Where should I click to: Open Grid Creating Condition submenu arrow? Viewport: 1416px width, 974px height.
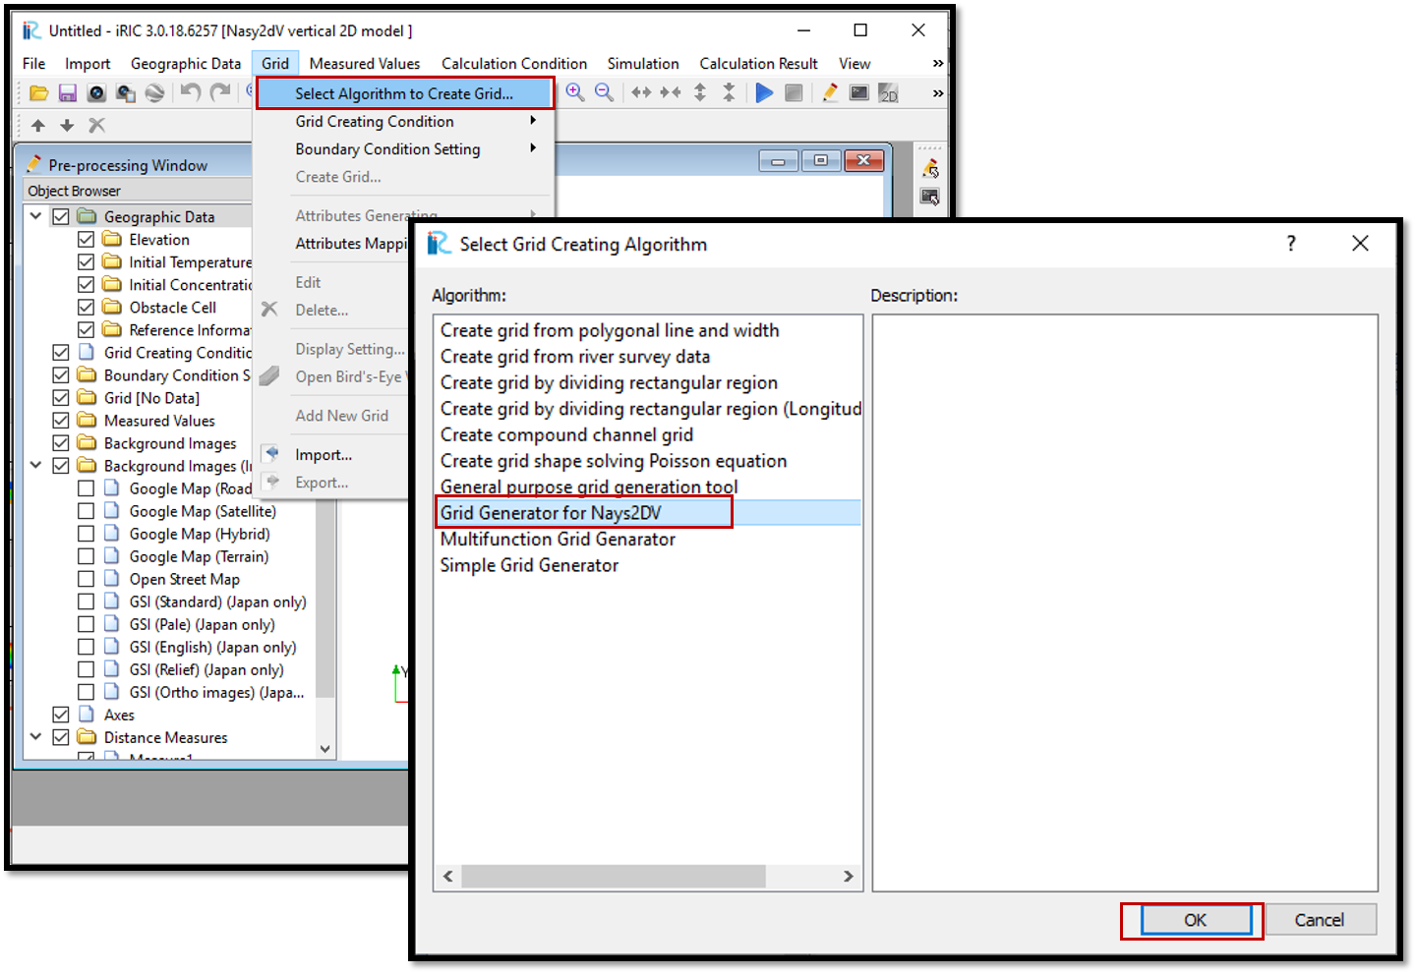coord(533,121)
